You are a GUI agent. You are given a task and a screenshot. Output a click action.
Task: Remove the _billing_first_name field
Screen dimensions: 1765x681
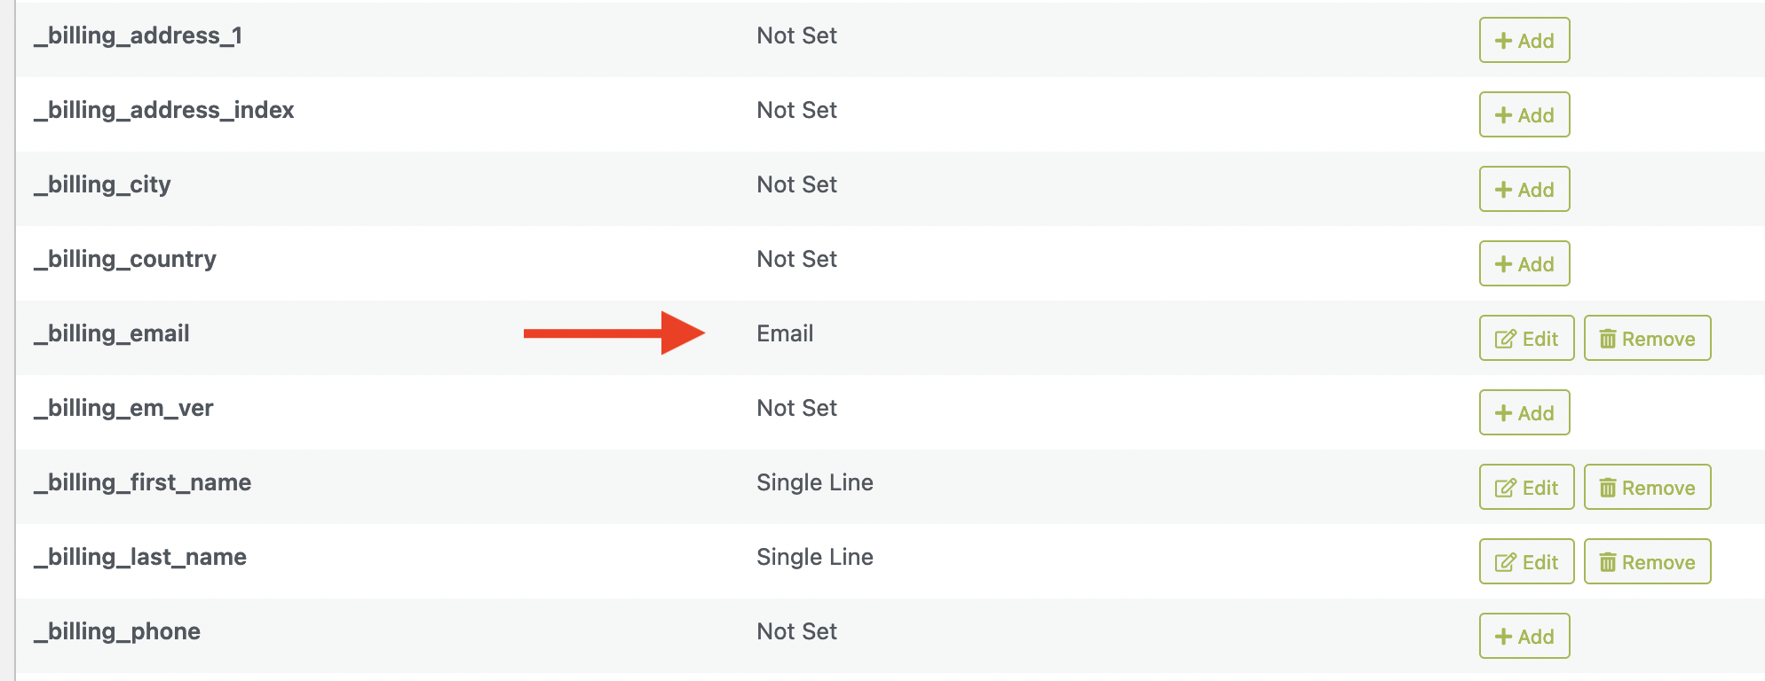pyautogui.click(x=1648, y=487)
